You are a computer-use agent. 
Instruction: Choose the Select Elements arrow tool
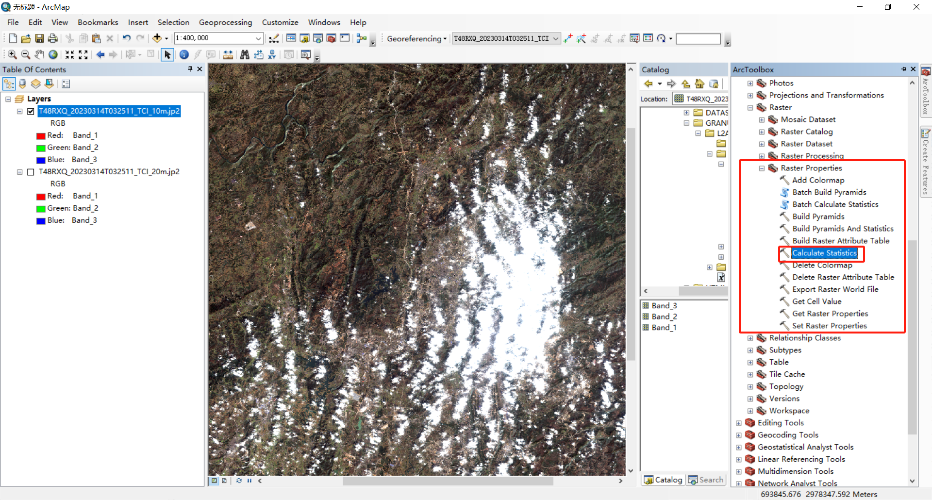tap(167, 55)
